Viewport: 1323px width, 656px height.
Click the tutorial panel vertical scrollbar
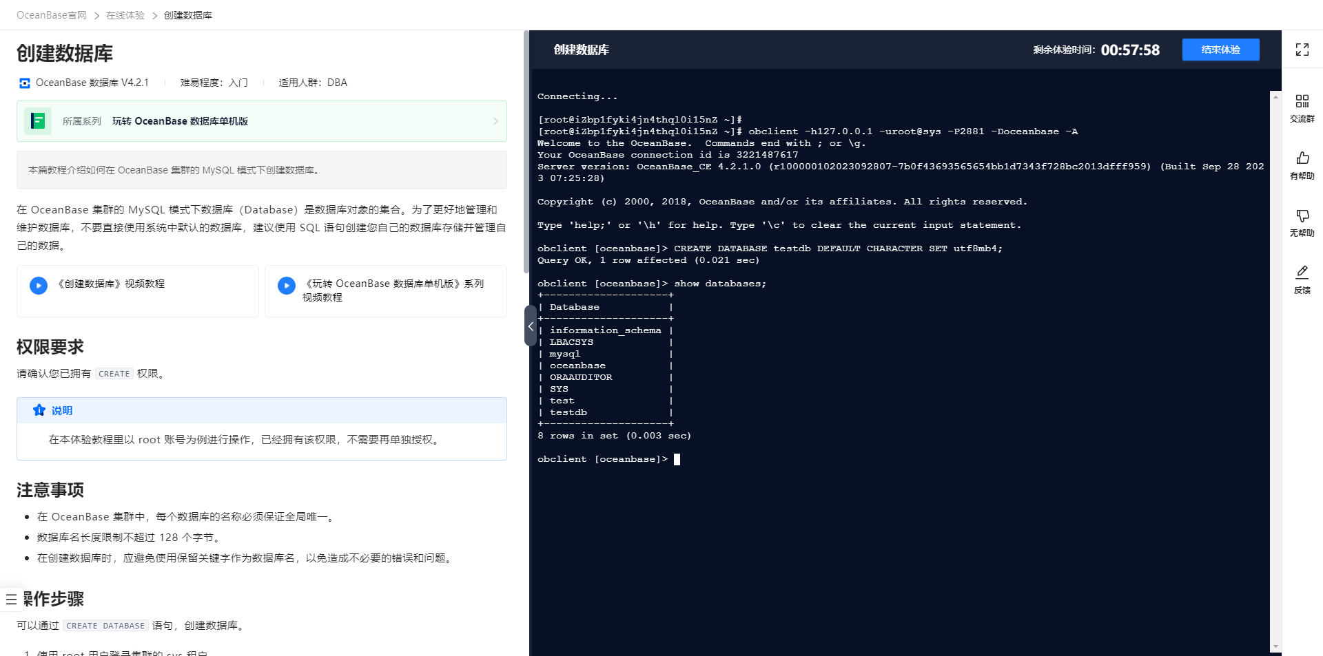[x=526, y=151]
